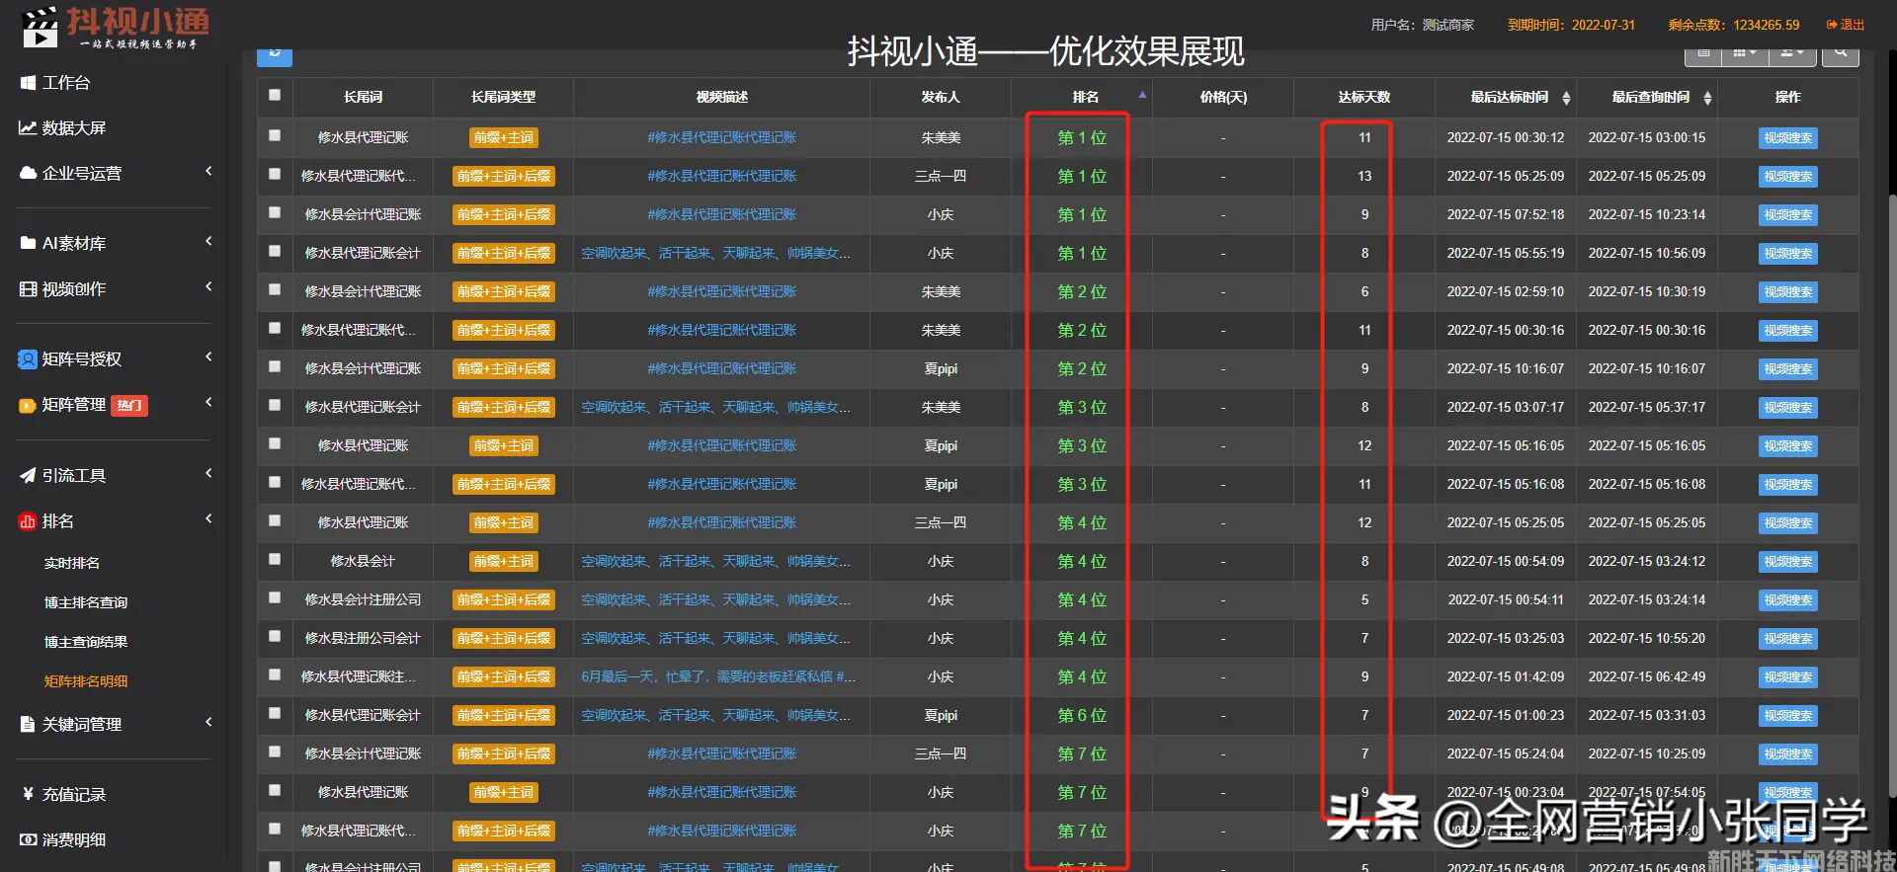This screenshot has width=1897, height=872.
Task: Sort by 最后查询时间 column arrows
Action: [x=1707, y=98]
